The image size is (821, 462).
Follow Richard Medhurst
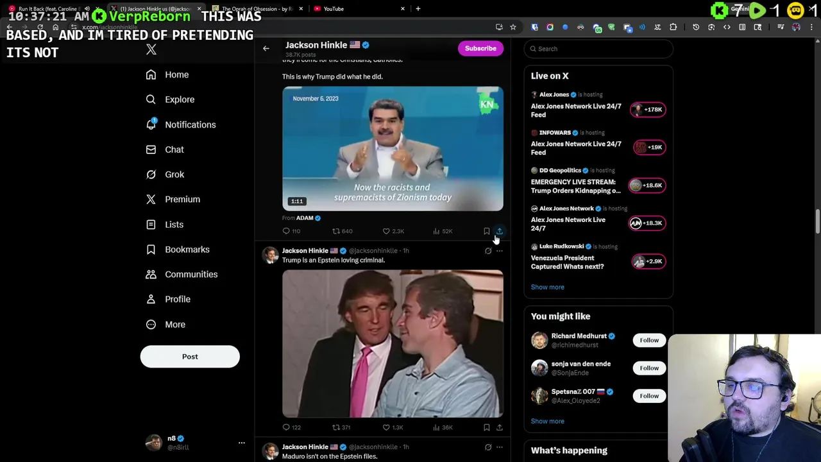pyautogui.click(x=649, y=340)
